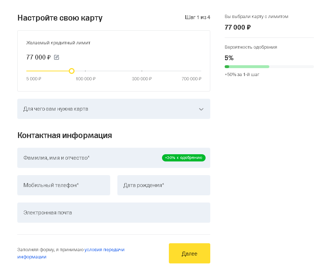
Task: Click the "Шаг 1 из 4" step indicator
Action: click(198, 17)
